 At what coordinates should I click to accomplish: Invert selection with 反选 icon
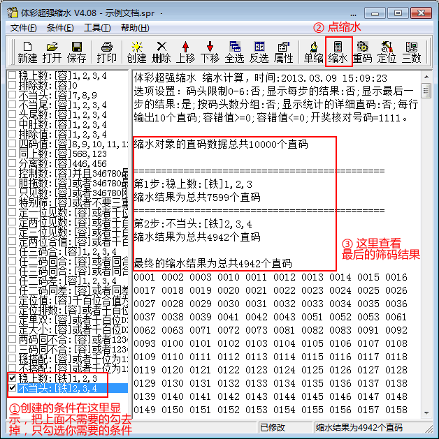259,52
